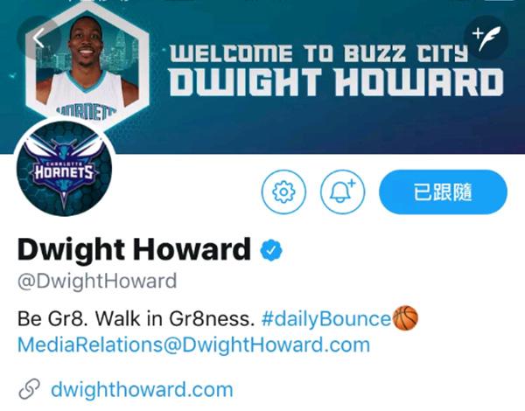
Task: Tap the large DWIGHT HOWARD banner title
Action: click(336, 81)
